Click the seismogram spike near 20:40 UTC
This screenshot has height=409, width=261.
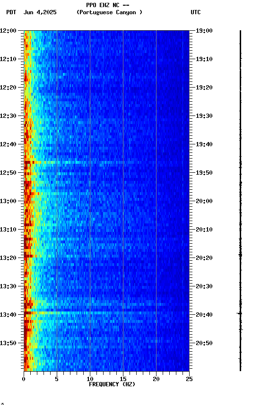[240, 313]
